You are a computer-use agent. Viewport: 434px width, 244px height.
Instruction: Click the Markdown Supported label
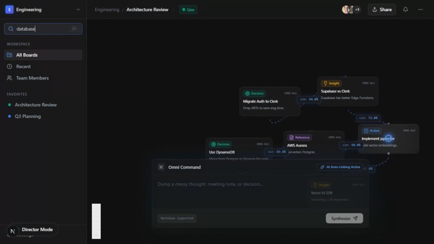[177, 218]
